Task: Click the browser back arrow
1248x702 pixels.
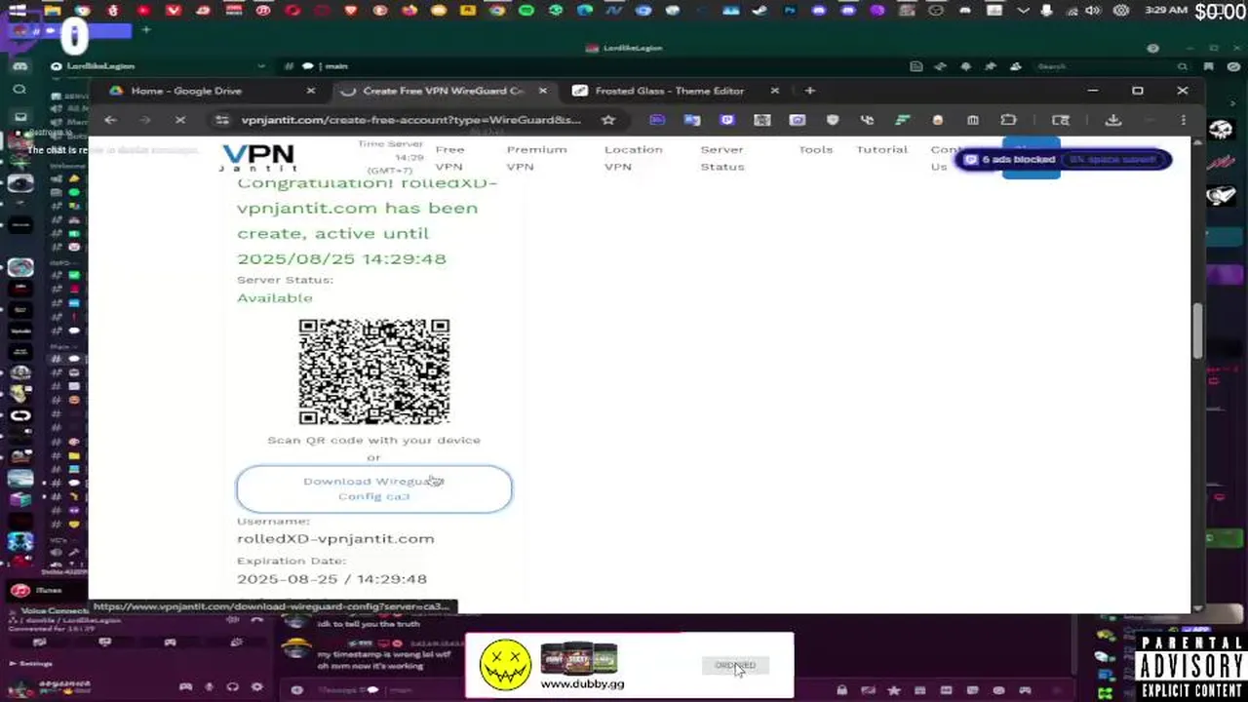Action: tap(111, 120)
